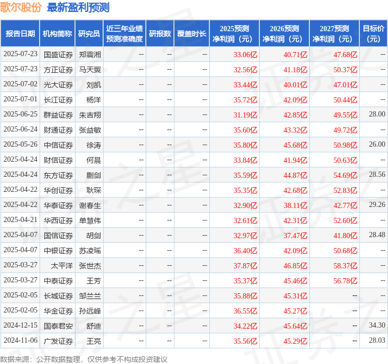Viewport: 388px width, 364px height.
Task: Click 华西证券 institution cell
Action: 58,220
